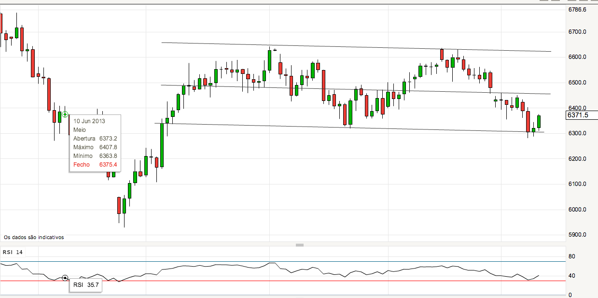Click the RSI 35.7 tooltip box
The height and width of the screenshot is (298, 598).
point(86,285)
